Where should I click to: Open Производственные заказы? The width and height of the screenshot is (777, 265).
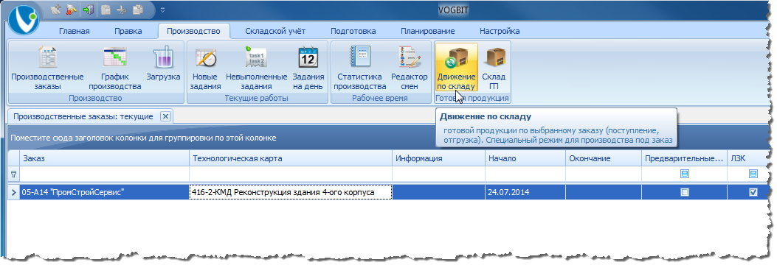47,68
